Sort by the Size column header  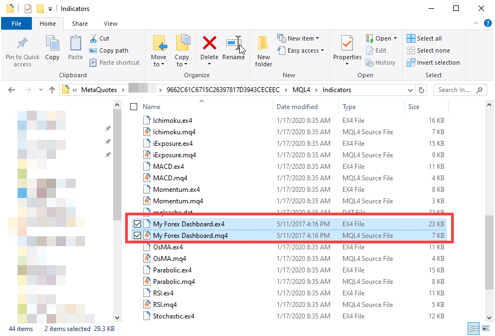(x=414, y=107)
